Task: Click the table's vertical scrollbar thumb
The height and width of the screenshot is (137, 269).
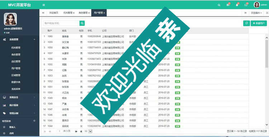Action: pos(267,54)
